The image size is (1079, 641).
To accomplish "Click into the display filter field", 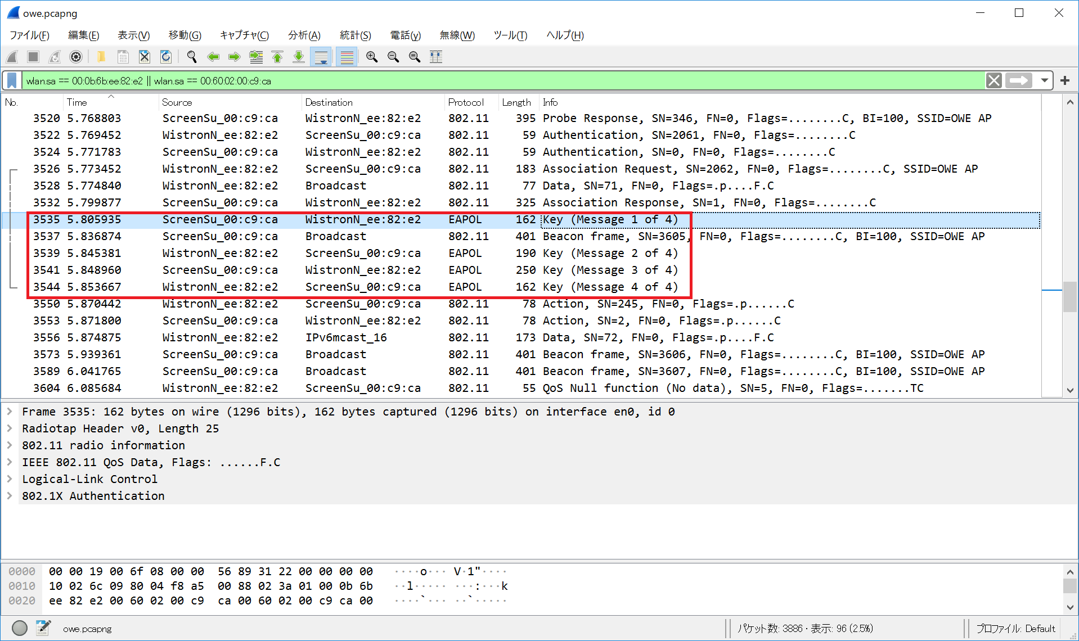I will [503, 80].
